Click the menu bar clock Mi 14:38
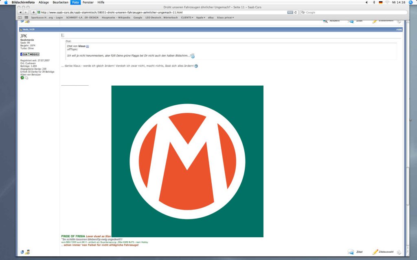The image size is (417, 260). coord(399,2)
